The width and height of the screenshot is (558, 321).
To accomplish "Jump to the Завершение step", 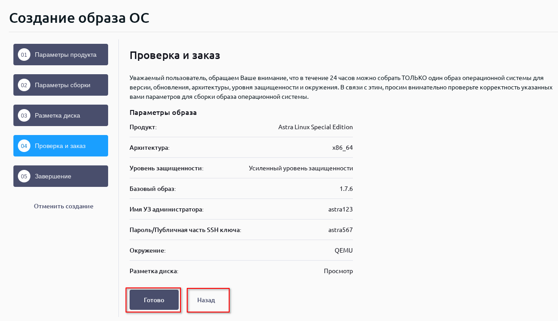I will click(53, 177).
